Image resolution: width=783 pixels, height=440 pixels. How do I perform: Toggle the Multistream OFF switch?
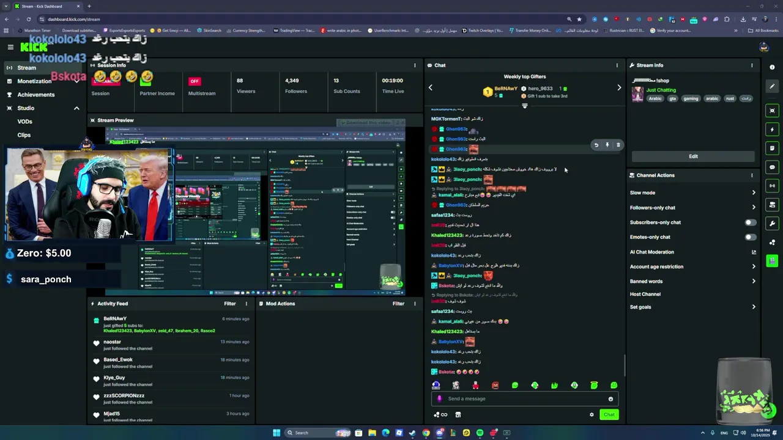(x=195, y=81)
